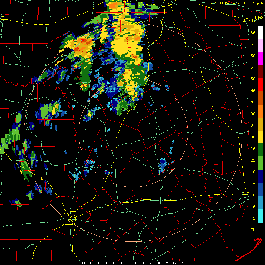
Task: Select the dark green legend swatch
Action: click(260, 150)
